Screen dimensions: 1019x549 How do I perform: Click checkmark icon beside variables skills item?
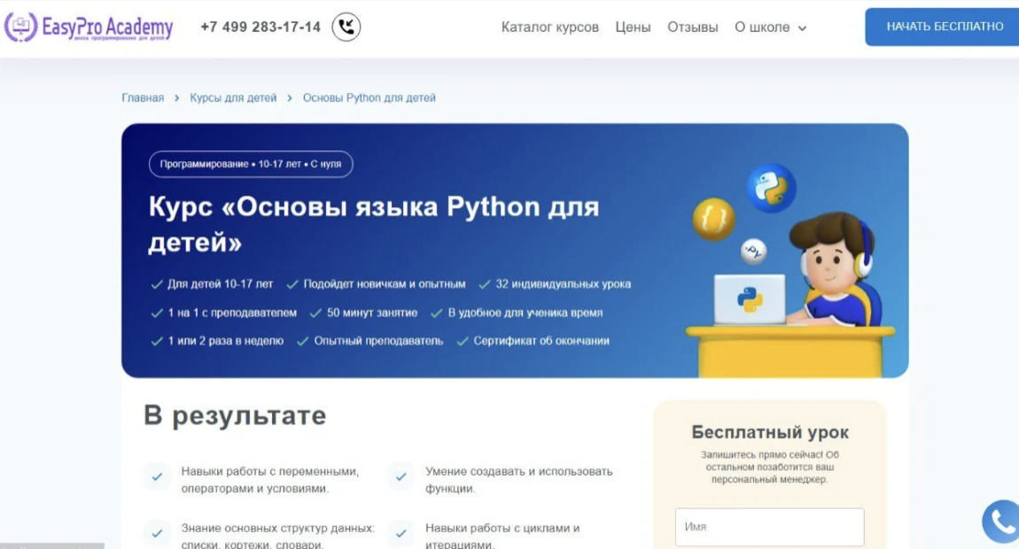157,476
